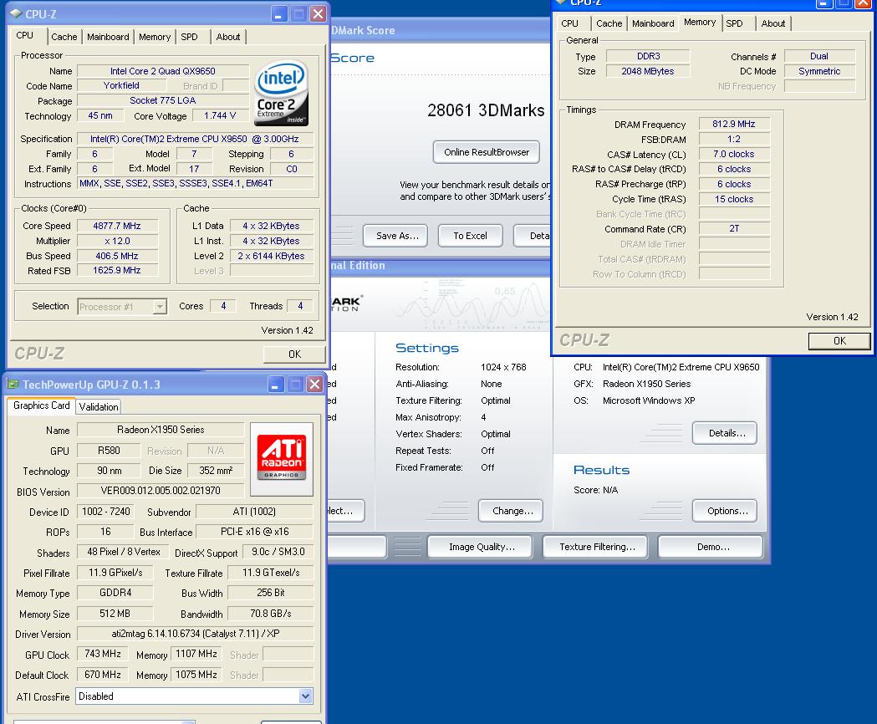Select Graphics Card tab in GPU-Z
Viewport: 877px width, 724px height.
42,405
